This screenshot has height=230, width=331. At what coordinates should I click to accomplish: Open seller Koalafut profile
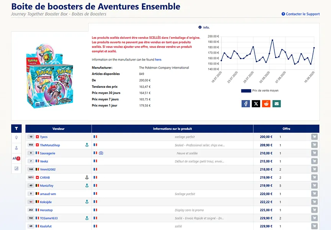[x=46, y=226]
